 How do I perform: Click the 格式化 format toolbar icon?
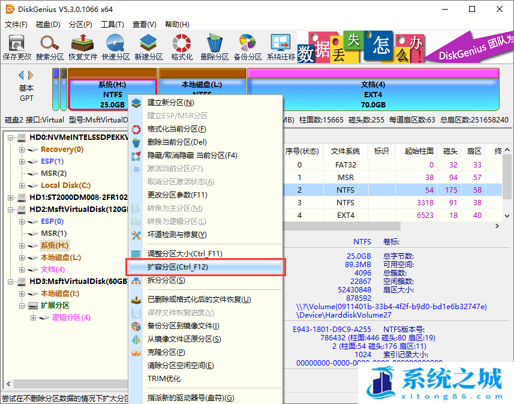[182, 47]
